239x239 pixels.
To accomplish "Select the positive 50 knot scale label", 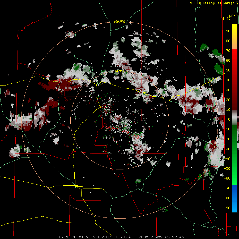I will 228,70.
